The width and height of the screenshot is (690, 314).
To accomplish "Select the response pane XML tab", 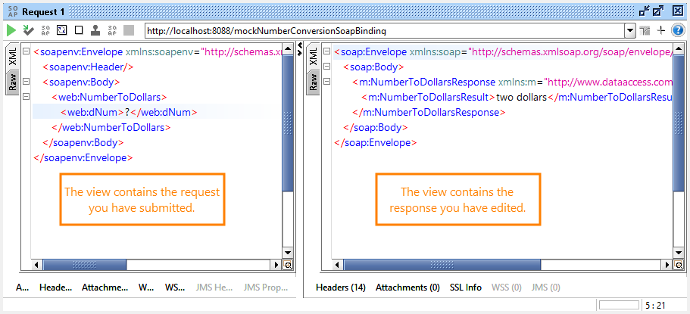I will tap(314, 58).
